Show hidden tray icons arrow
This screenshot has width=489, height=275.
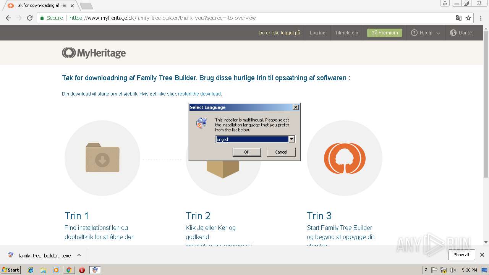[426, 270]
